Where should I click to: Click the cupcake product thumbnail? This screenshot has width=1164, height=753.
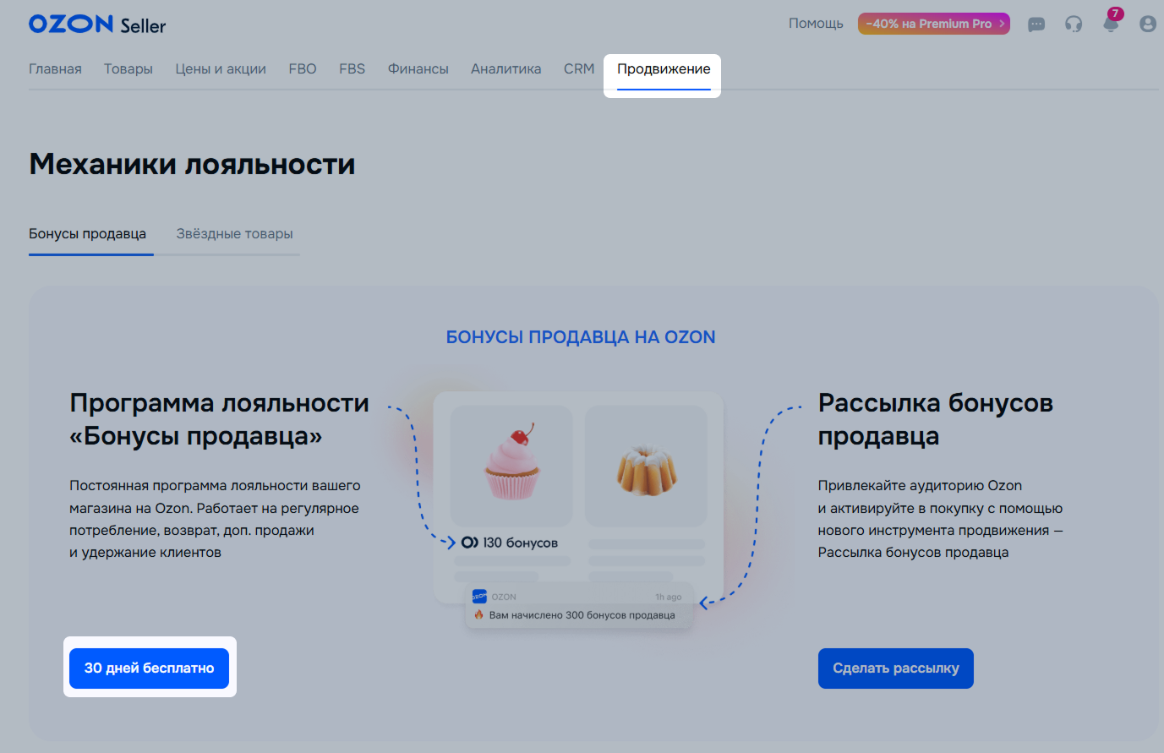click(x=511, y=466)
